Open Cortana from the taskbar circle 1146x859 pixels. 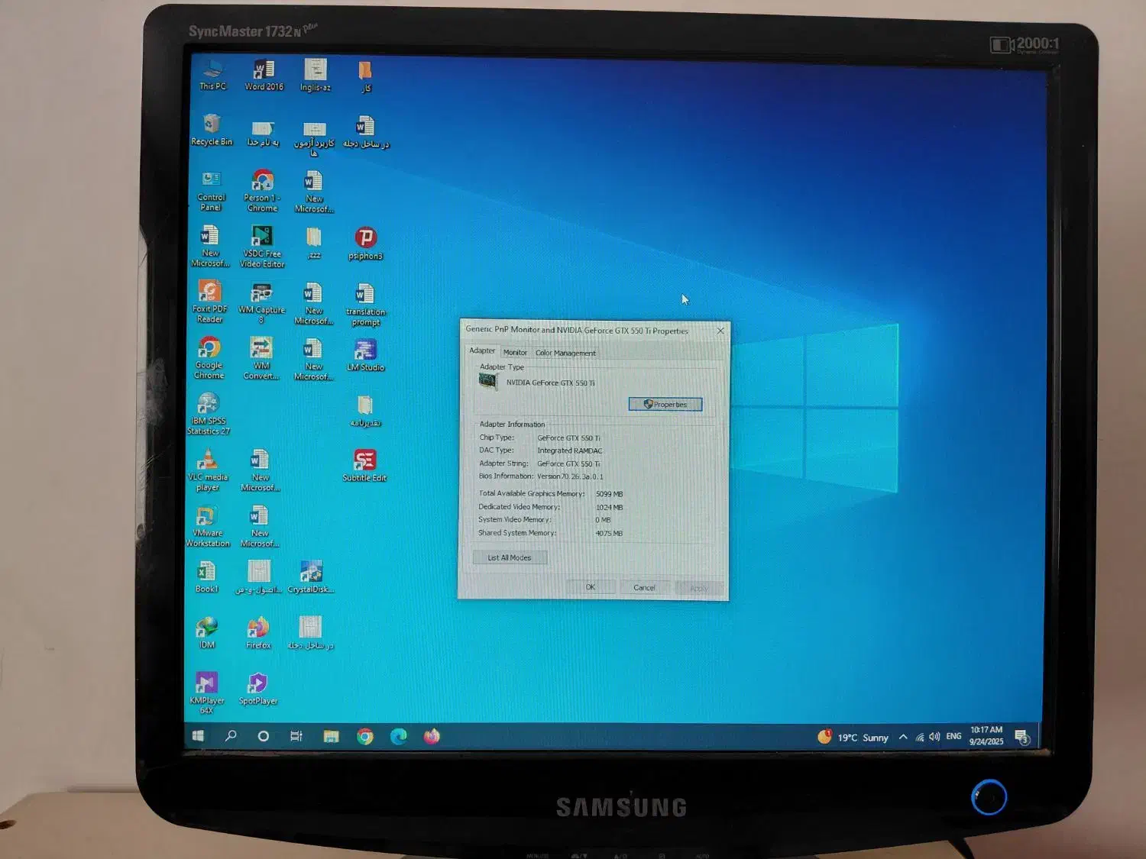click(264, 736)
